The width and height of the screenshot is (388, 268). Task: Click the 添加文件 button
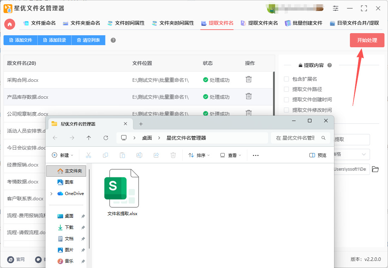coord(20,40)
